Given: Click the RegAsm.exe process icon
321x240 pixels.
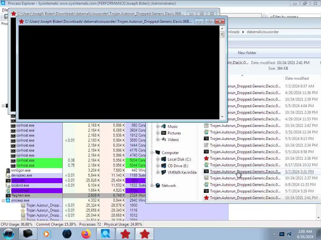Looking at the screenshot, I should (8, 196).
